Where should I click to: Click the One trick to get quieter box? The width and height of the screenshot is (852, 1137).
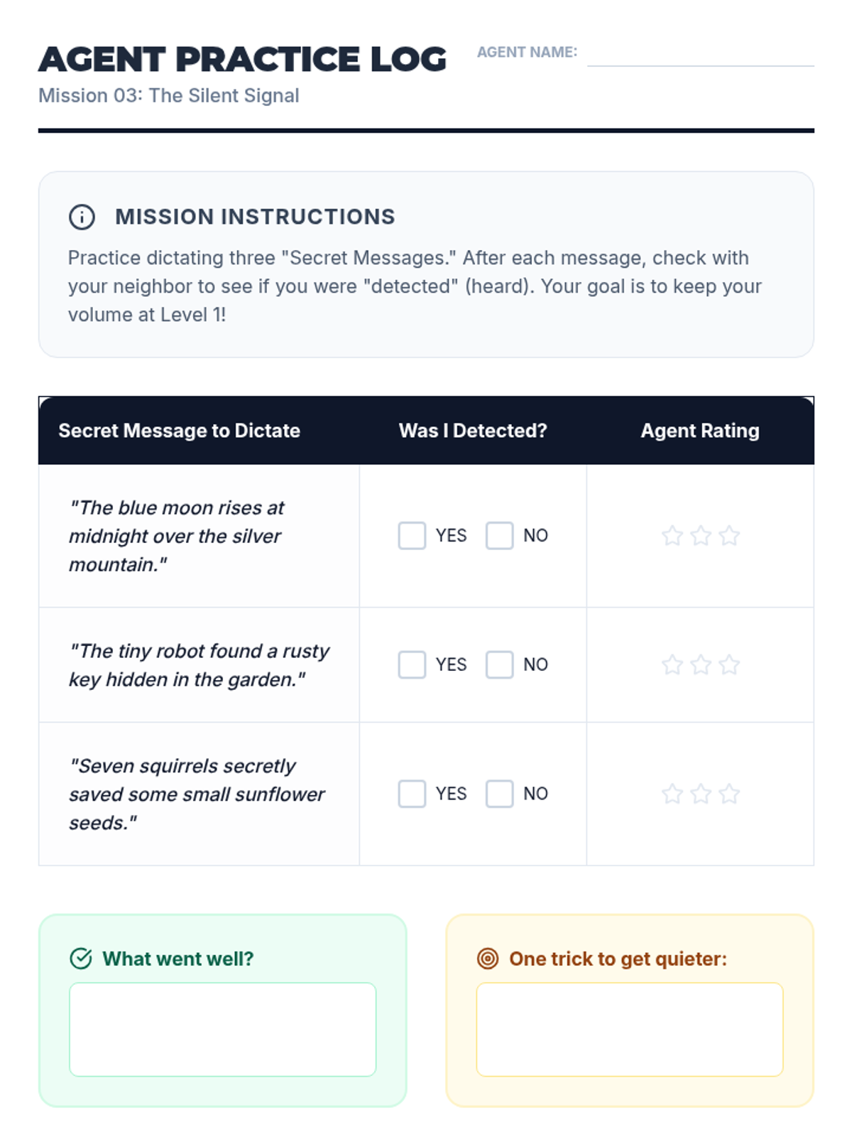629,1029
